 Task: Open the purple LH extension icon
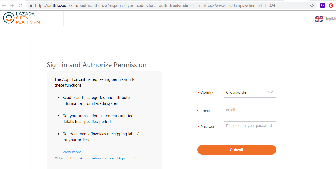click(322, 6)
